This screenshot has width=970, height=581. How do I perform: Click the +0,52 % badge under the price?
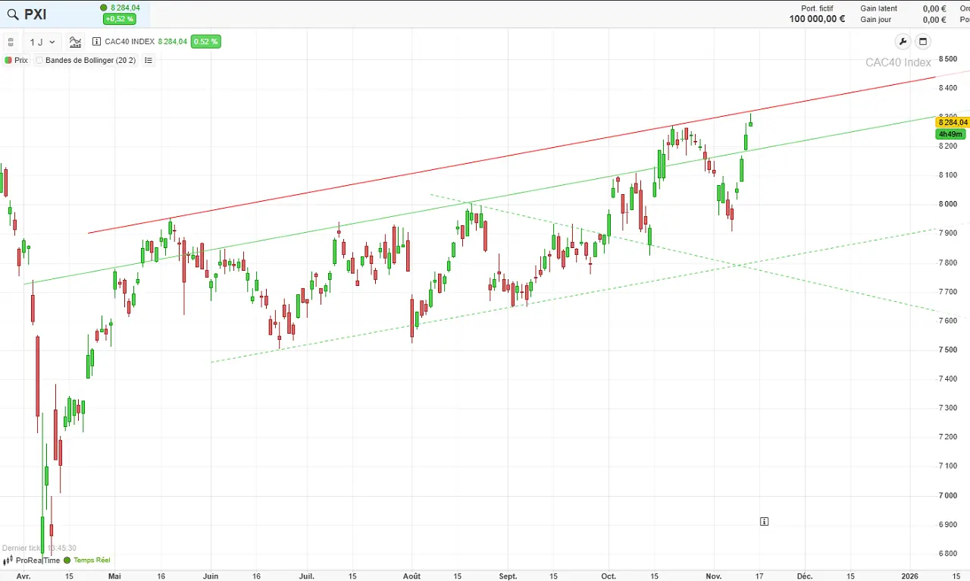119,18
